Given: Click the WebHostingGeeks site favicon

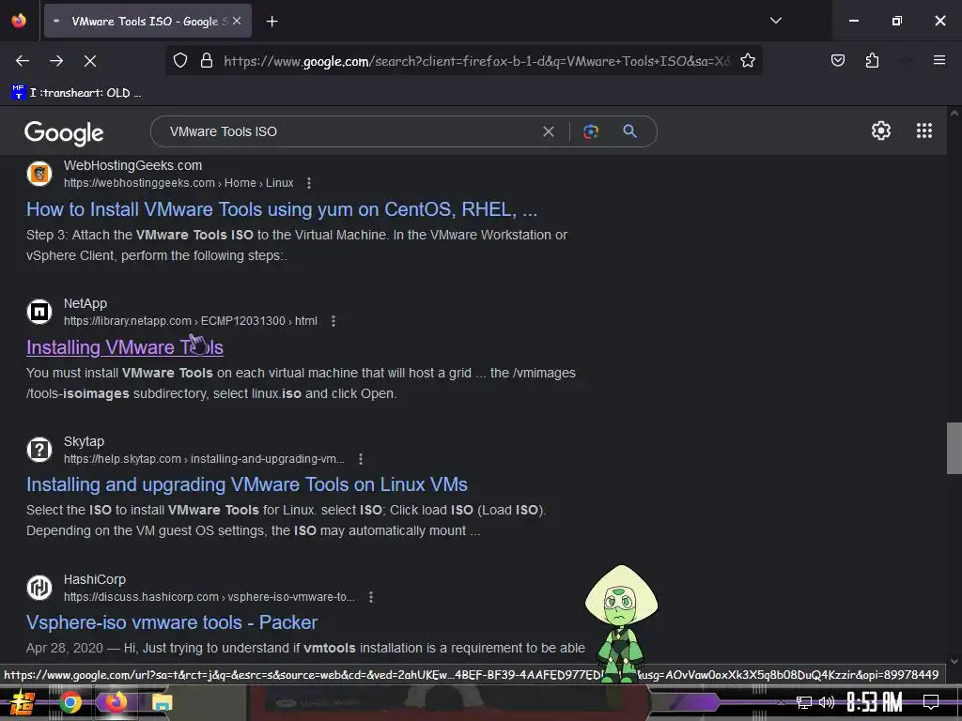Looking at the screenshot, I should click(x=39, y=174).
